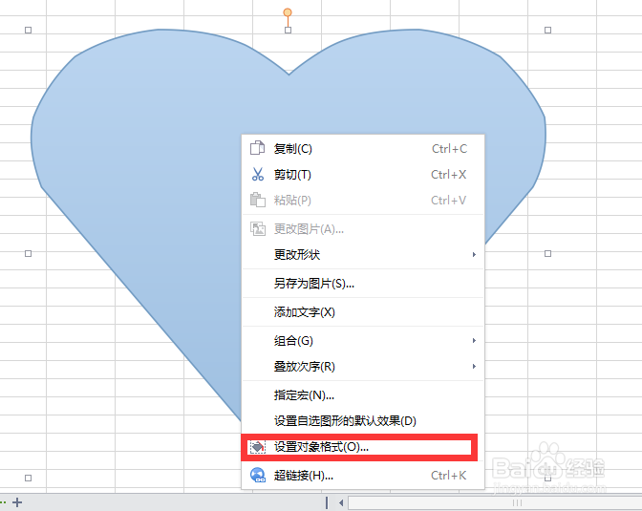The image size is (642, 511).
Task: Click the picture icon beside 更改图片(A)
Action: (258, 228)
